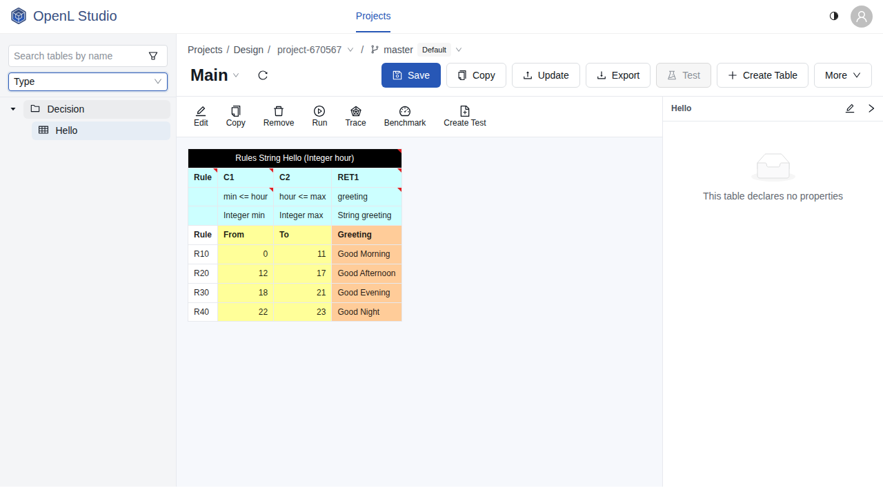883x497 pixels.
Task: Click the Save button
Action: coord(411,75)
